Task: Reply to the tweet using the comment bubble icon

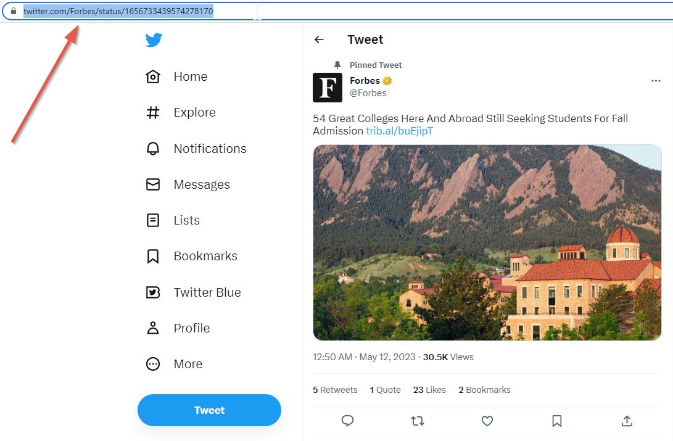Action: [x=347, y=421]
